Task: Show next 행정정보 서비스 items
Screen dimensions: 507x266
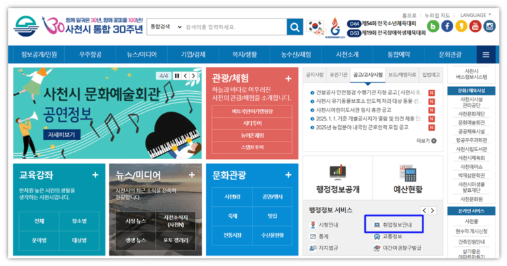Action: 433,210
